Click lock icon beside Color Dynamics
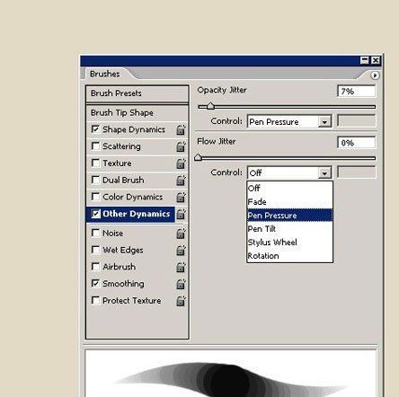Image resolution: width=399 pixels, height=397 pixels. coord(181,197)
